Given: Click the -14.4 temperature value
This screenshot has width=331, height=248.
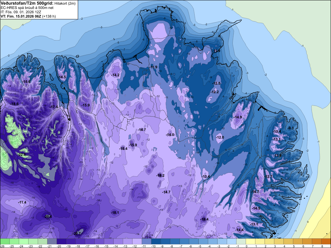Looking at the screenshot, I should point(240,230).
